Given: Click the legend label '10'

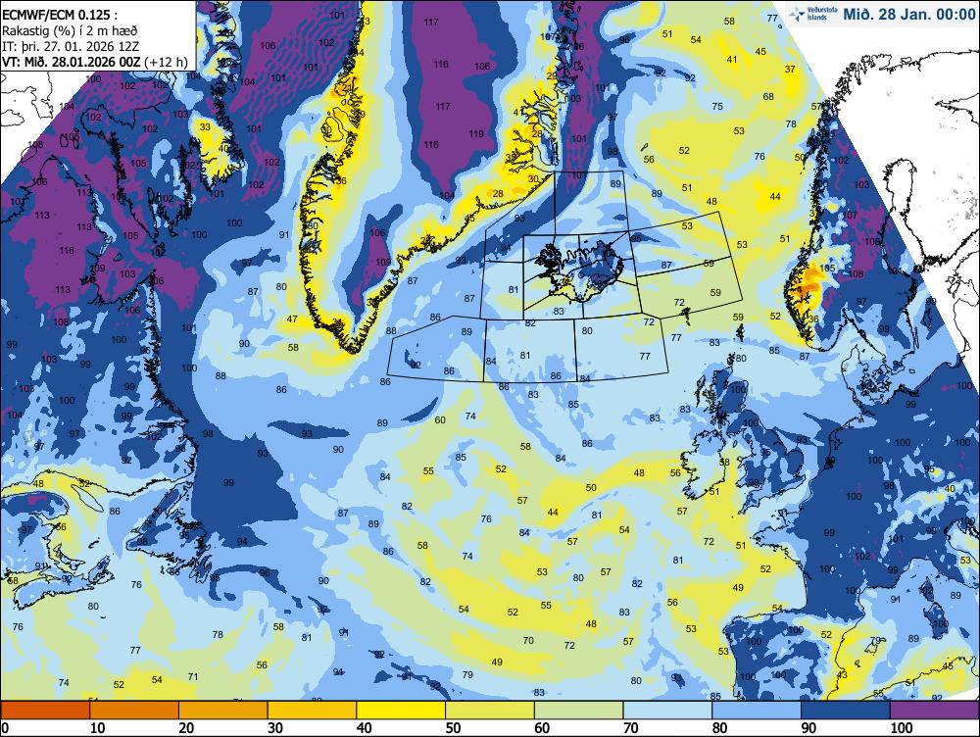Looking at the screenshot, I should (x=97, y=728).
